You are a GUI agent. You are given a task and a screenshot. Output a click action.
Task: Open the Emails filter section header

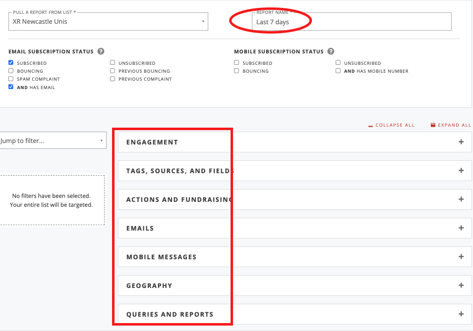coord(295,228)
